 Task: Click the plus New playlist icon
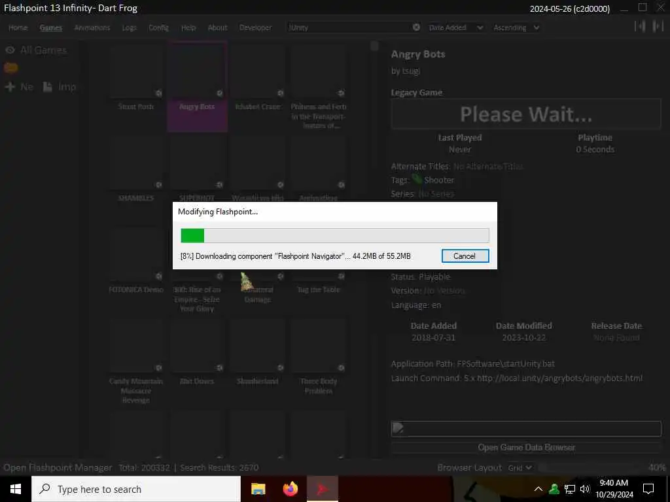9,87
